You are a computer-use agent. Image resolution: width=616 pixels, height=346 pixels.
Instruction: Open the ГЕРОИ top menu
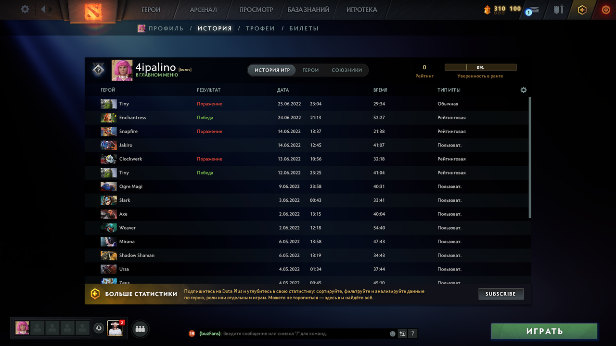[x=151, y=10]
